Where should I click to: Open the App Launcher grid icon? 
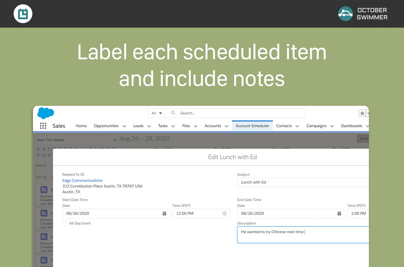tap(43, 126)
